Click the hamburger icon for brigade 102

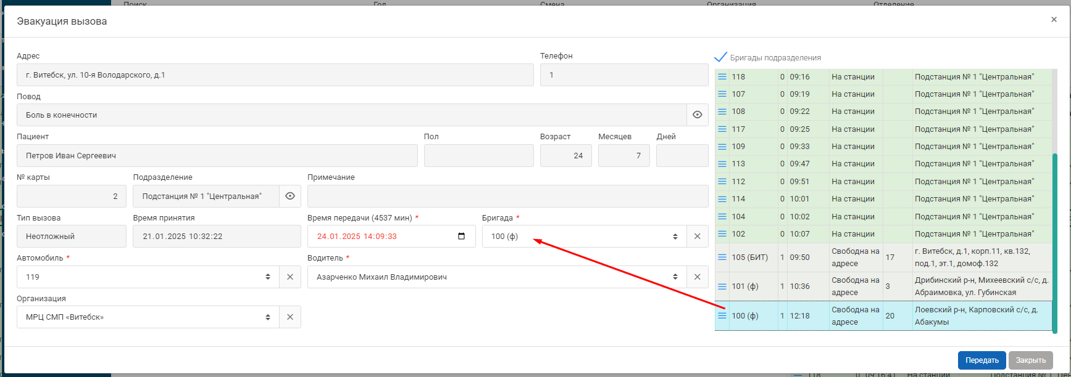(x=722, y=234)
